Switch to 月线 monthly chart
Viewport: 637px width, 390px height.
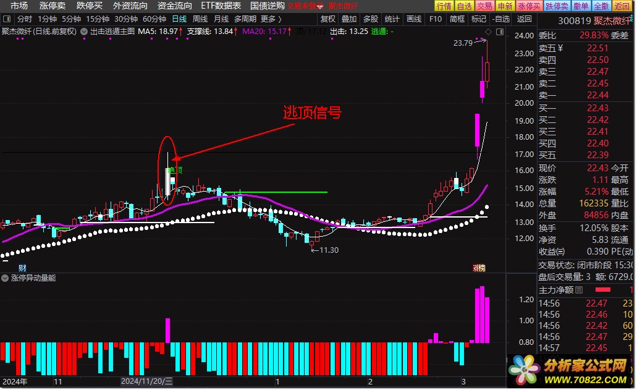(x=221, y=19)
